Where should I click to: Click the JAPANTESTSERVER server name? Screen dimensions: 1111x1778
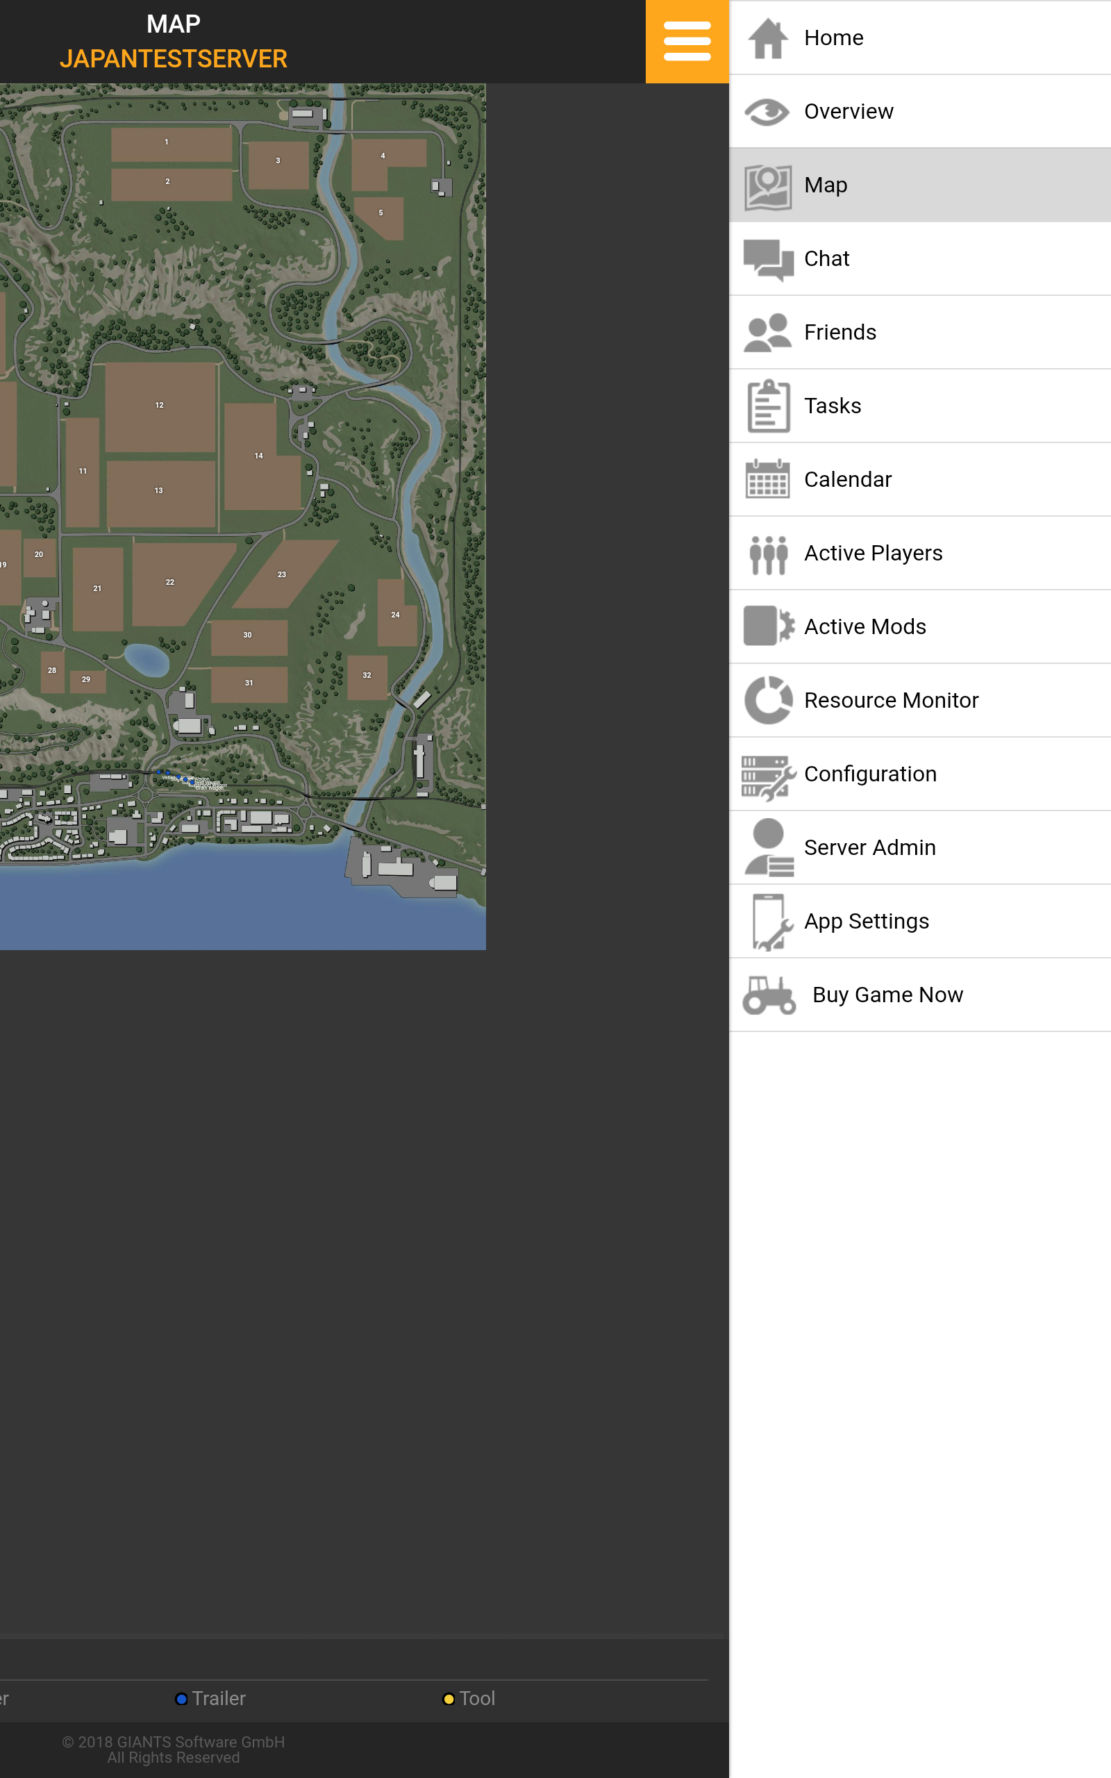coord(174,59)
